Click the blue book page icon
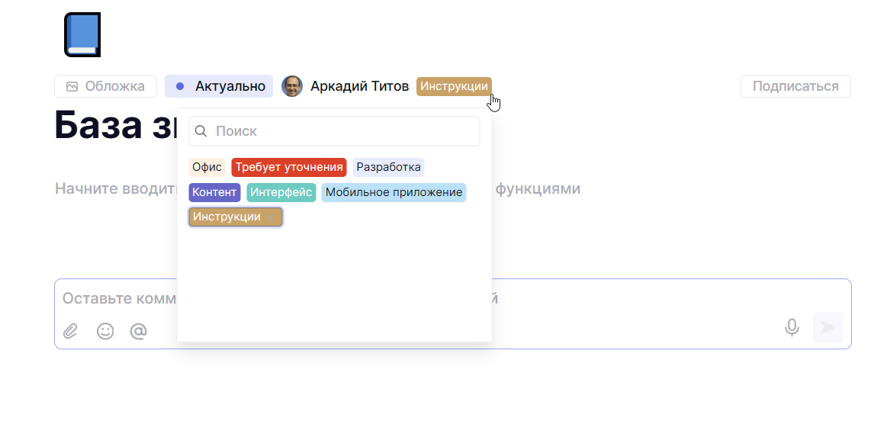 (82, 35)
